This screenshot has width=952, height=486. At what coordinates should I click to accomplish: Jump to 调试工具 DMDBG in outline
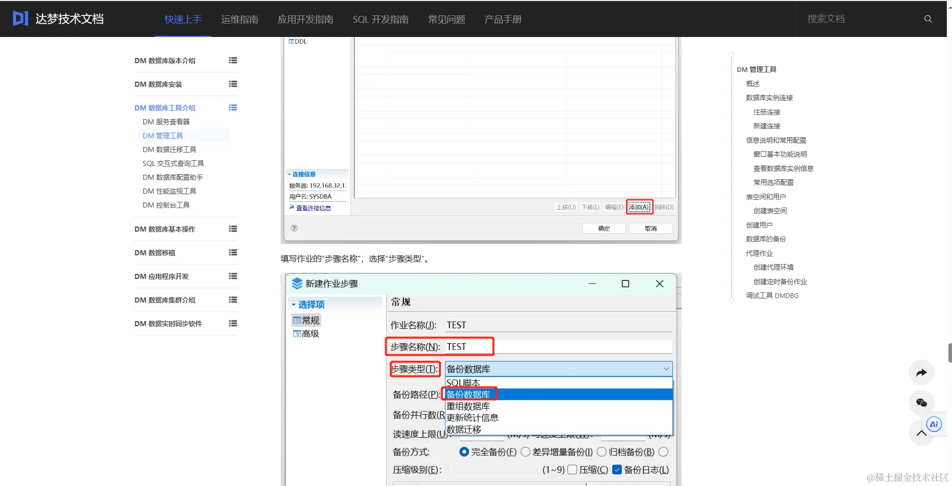772,295
